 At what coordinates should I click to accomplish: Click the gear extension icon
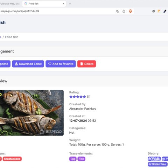[154, 11]
